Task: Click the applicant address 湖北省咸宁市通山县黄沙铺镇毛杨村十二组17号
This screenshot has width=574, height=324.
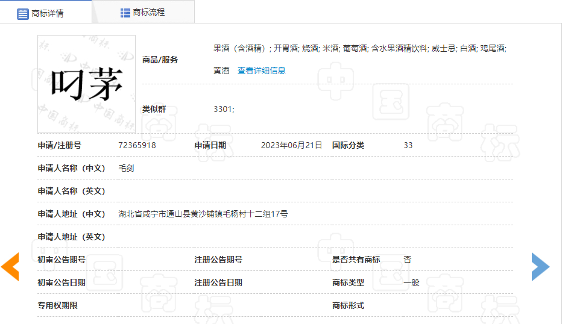Action: click(x=203, y=214)
